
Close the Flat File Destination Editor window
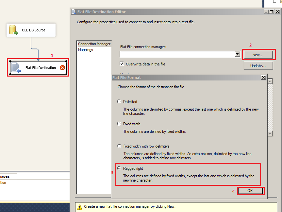click(x=277, y=12)
